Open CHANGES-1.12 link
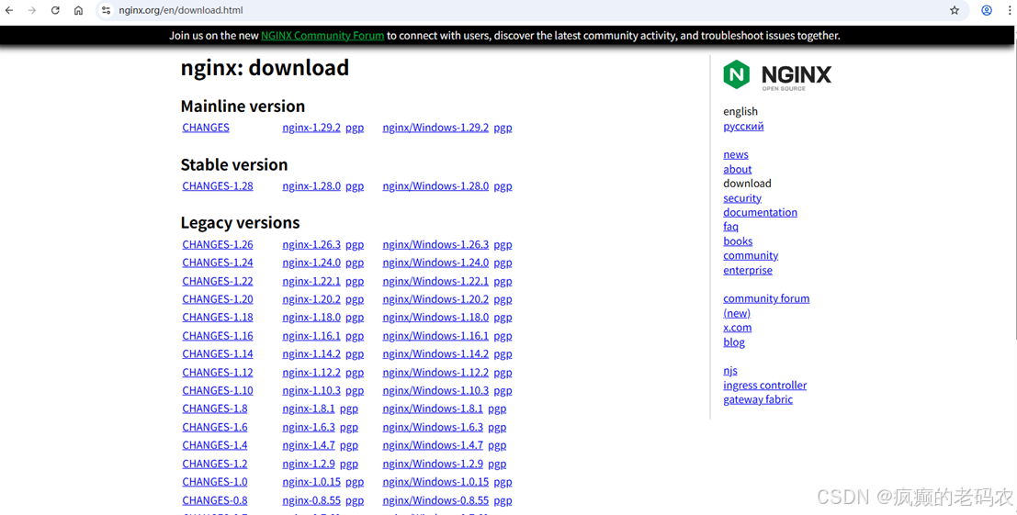The height and width of the screenshot is (515, 1017). tap(218, 373)
